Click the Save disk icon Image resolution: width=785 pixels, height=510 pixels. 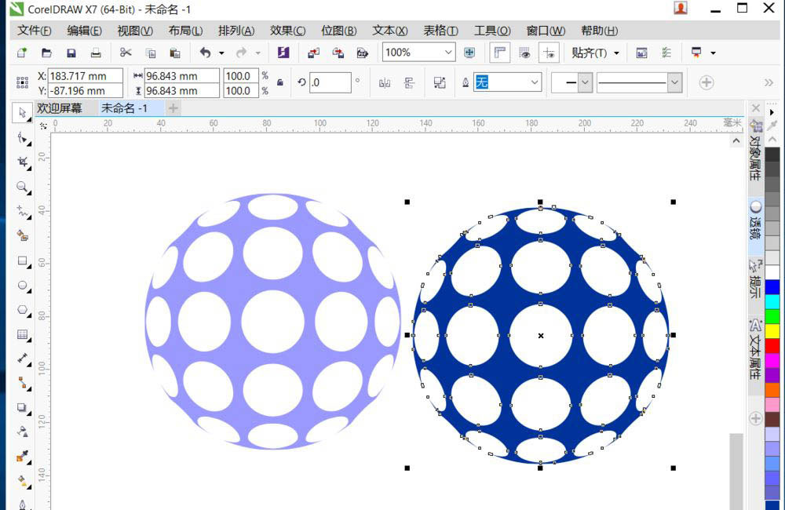71,53
